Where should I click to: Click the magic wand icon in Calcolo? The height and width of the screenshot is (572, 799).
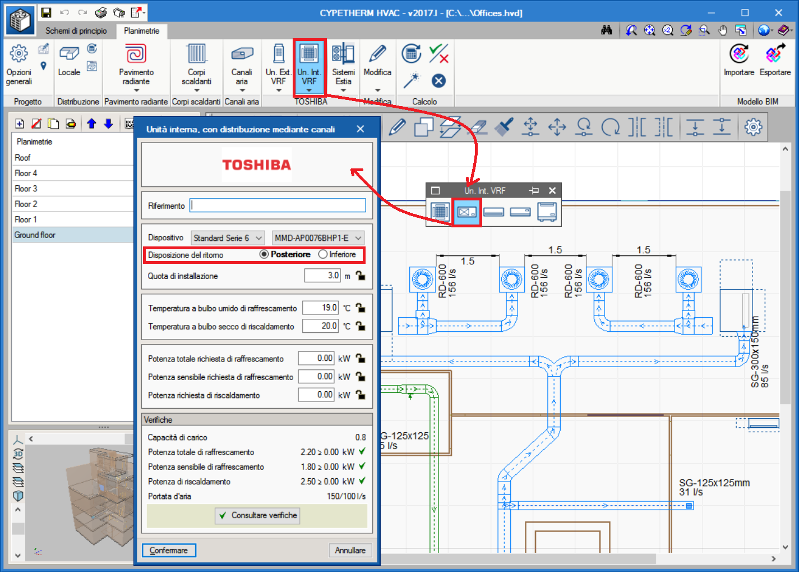click(x=411, y=81)
